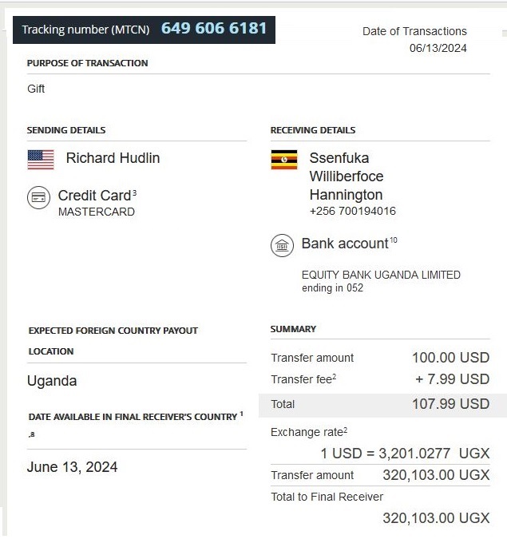
Task: Click the Uganda flag icon
Action: point(283,160)
